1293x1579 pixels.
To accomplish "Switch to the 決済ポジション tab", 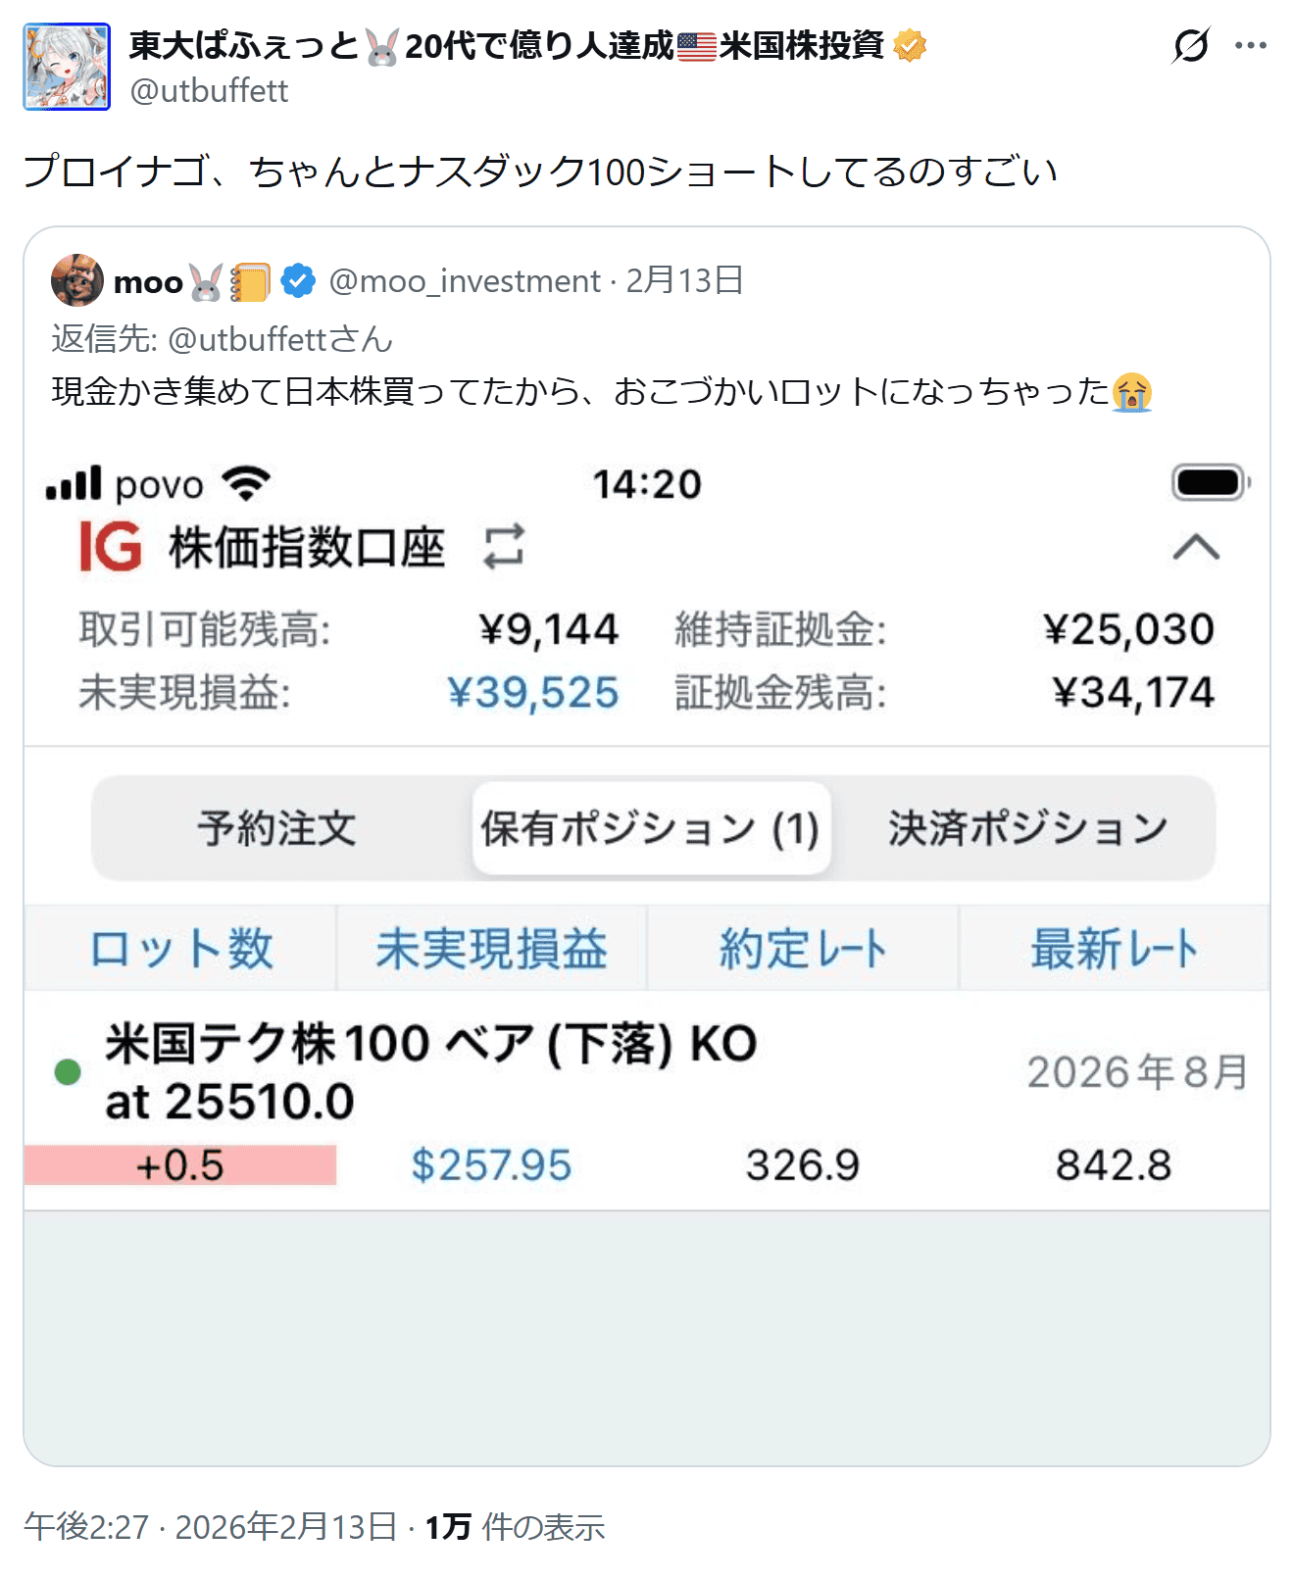I will pos(1027,828).
